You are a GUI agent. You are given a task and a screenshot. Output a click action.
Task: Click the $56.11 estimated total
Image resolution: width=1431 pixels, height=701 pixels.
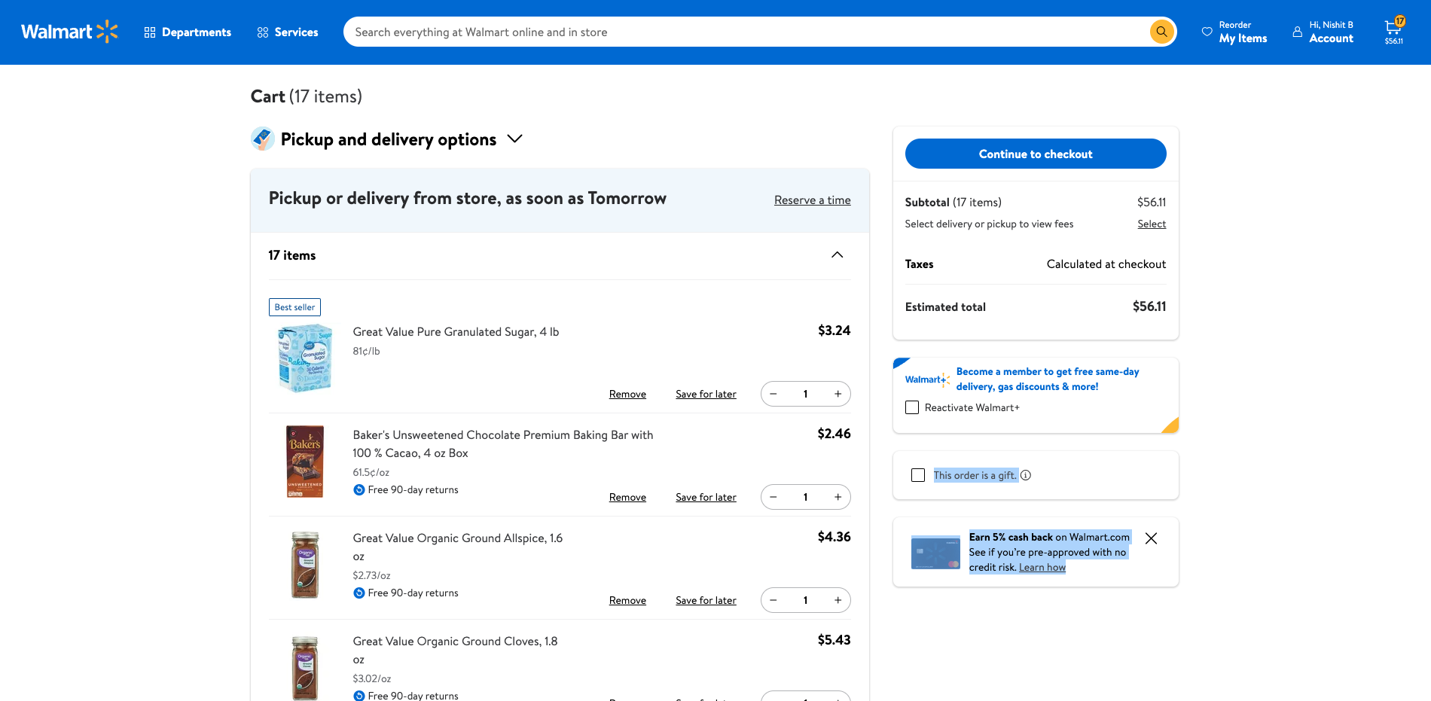(x=1149, y=306)
